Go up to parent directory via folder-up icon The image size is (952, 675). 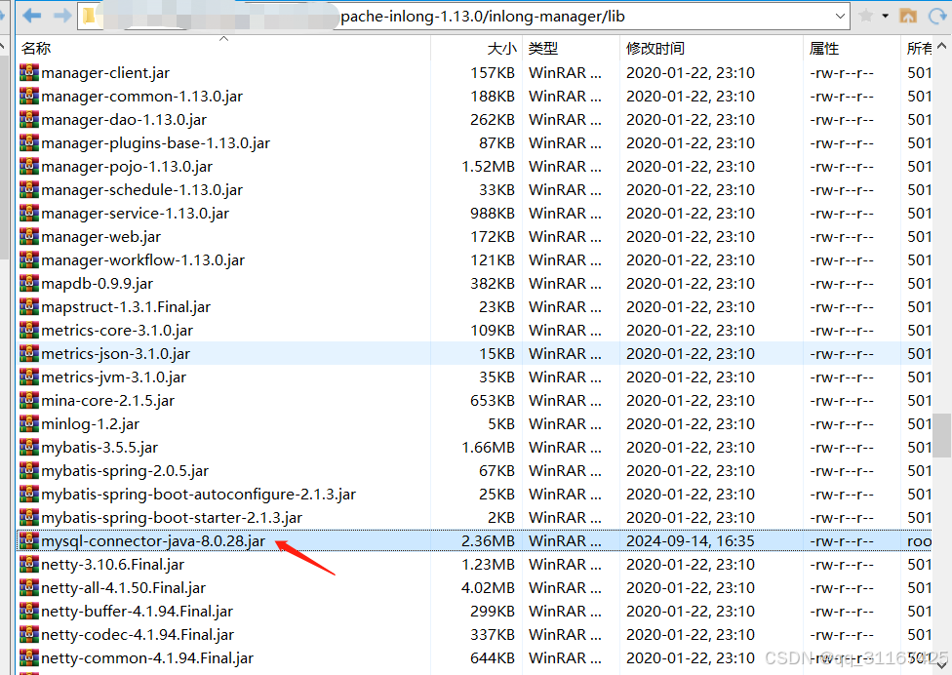coord(908,16)
